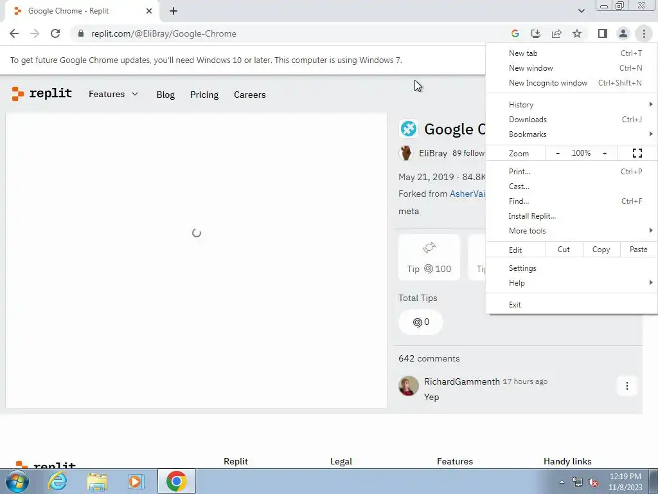
Task: Select Cast... menu item
Action: (x=571, y=186)
